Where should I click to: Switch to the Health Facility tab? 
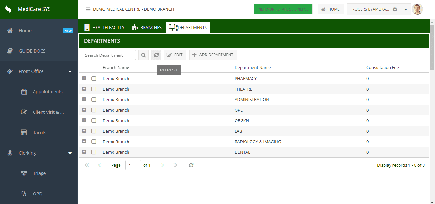point(105,27)
